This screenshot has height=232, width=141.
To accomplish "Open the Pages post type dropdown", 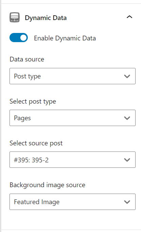I will (x=73, y=118).
